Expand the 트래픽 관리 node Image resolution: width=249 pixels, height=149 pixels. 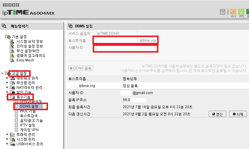(7, 134)
